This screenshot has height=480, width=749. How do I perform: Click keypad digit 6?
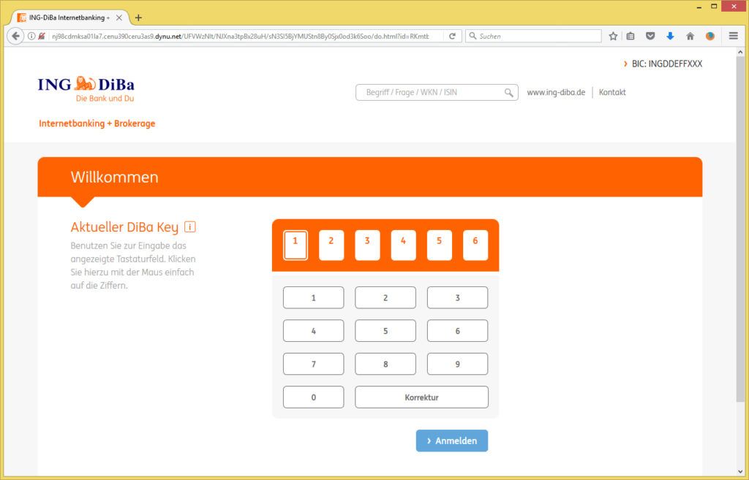pyautogui.click(x=458, y=331)
